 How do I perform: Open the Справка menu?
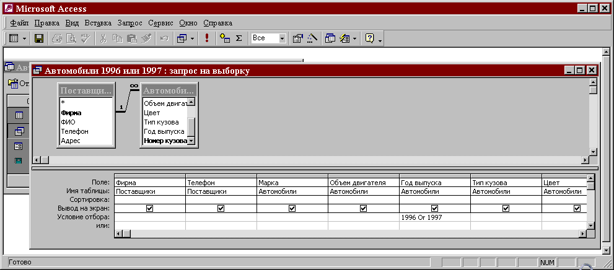217,23
